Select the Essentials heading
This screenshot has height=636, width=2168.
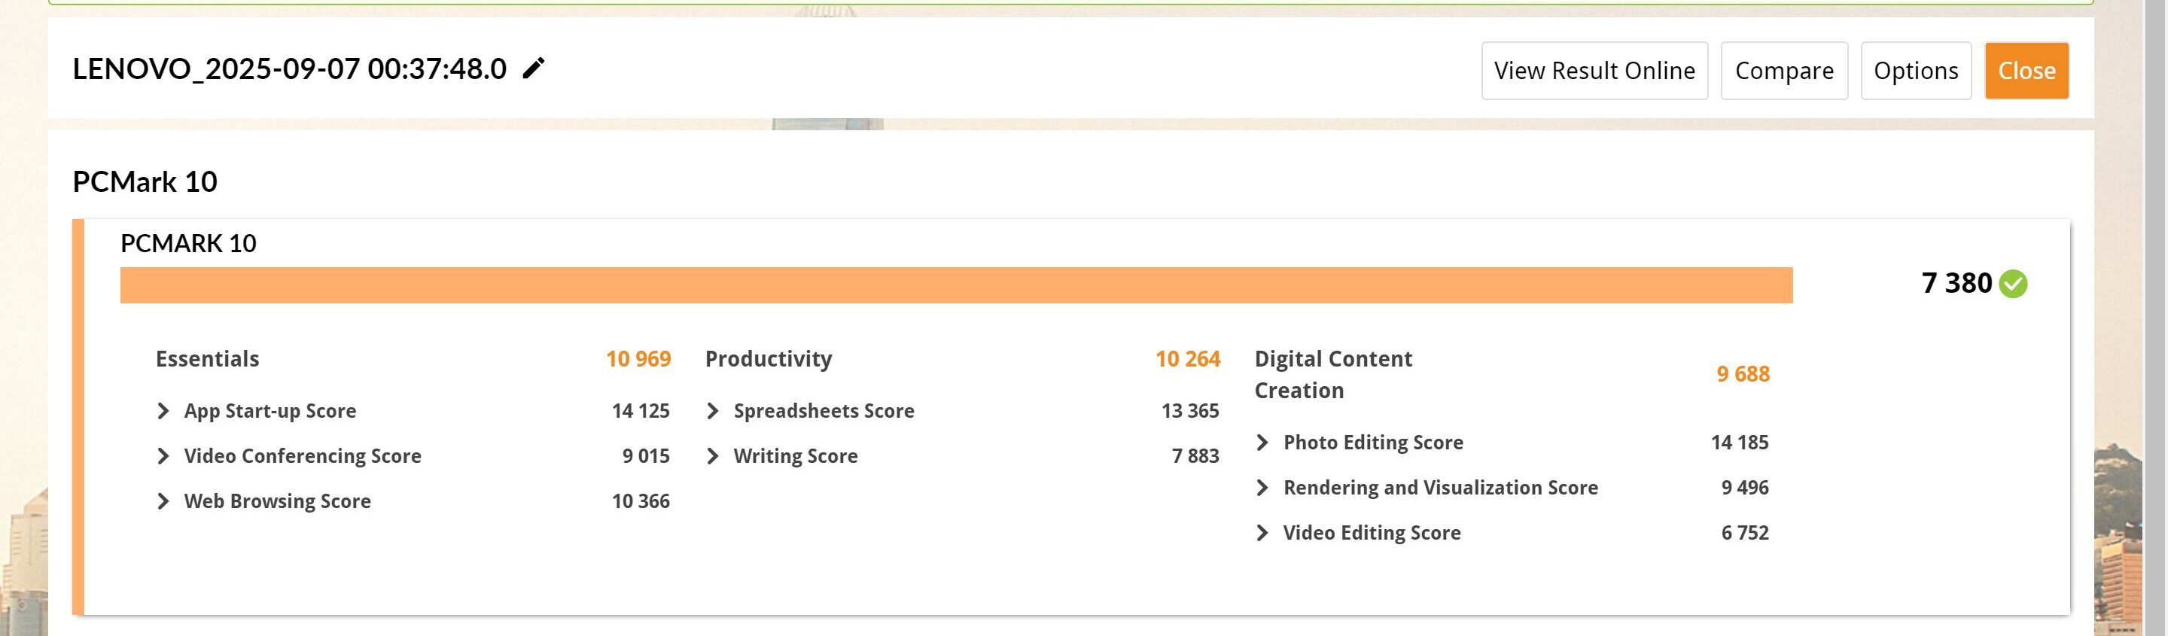[207, 359]
